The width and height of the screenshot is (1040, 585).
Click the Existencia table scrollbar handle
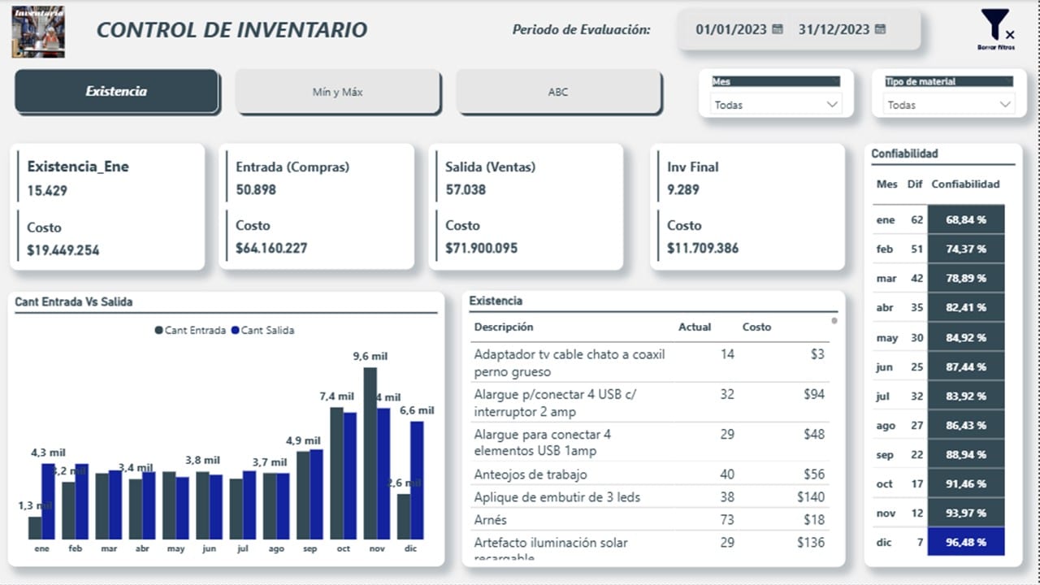(834, 321)
